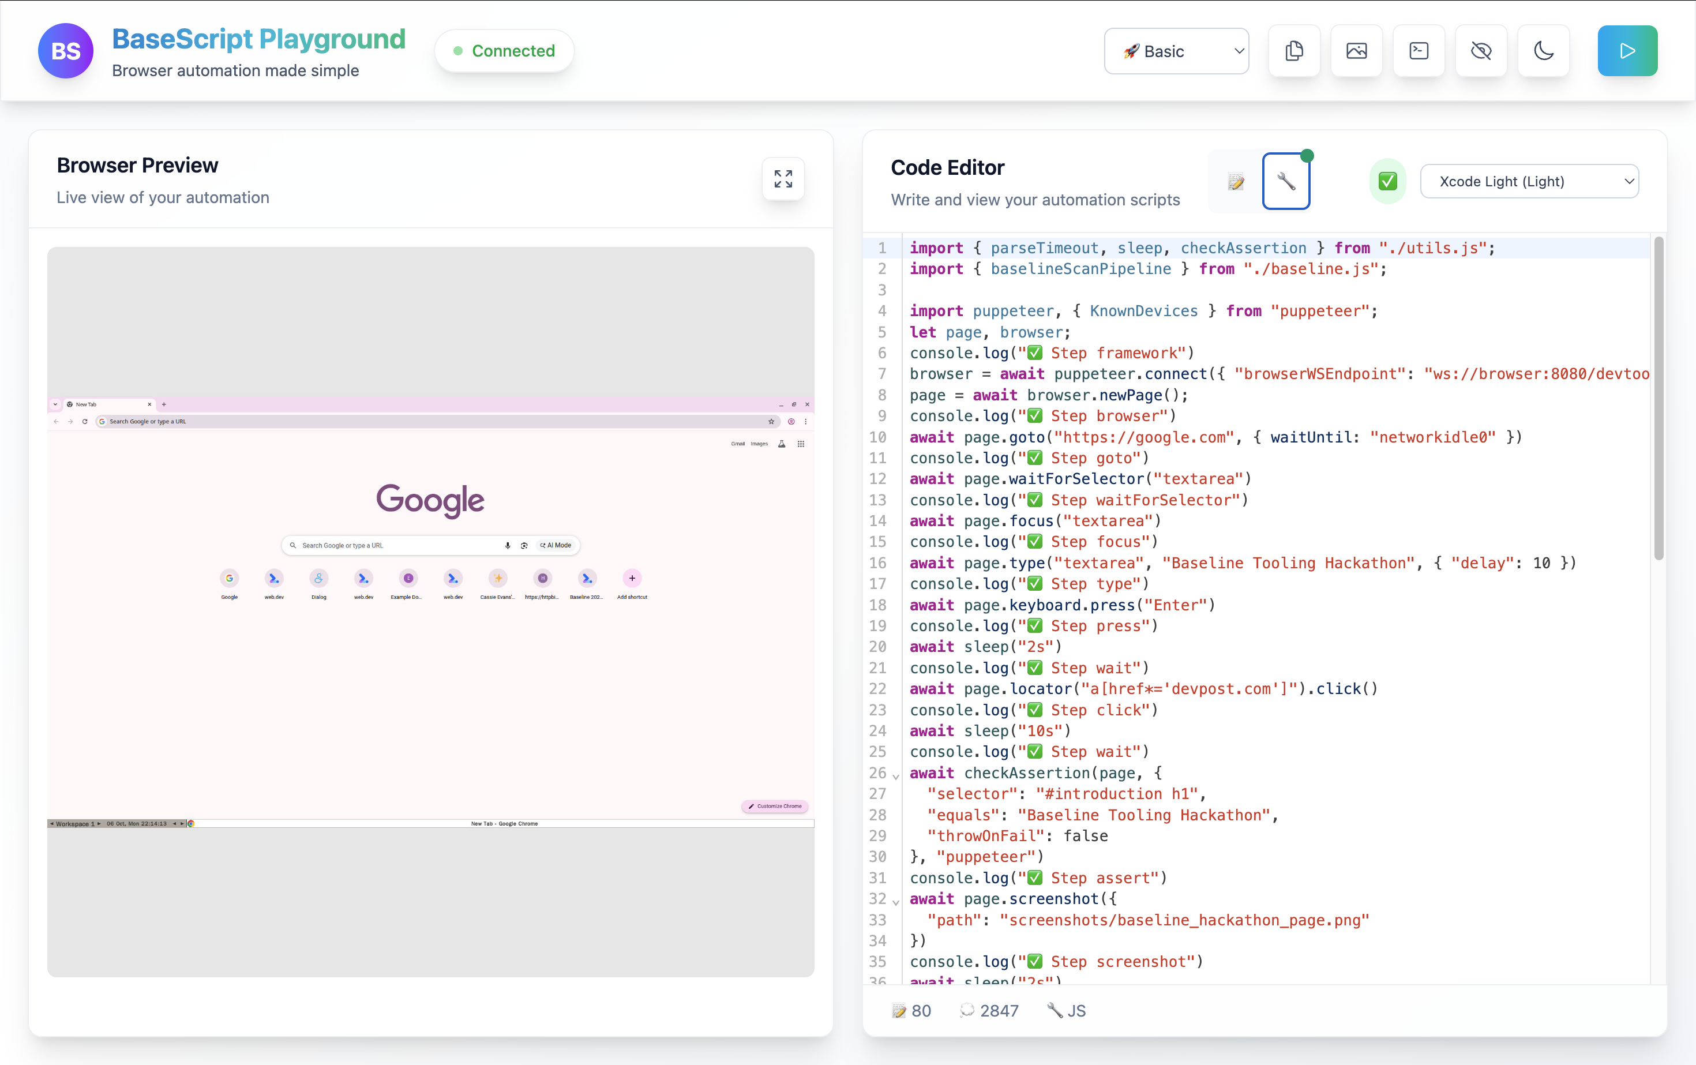Click the BaseScript Playground title

click(x=258, y=39)
